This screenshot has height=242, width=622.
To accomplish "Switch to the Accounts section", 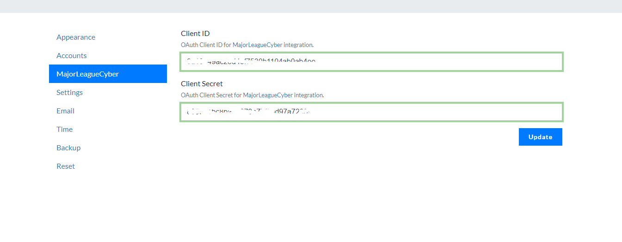I will click(x=72, y=56).
